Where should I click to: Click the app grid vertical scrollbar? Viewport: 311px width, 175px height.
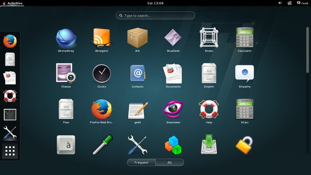(307, 50)
